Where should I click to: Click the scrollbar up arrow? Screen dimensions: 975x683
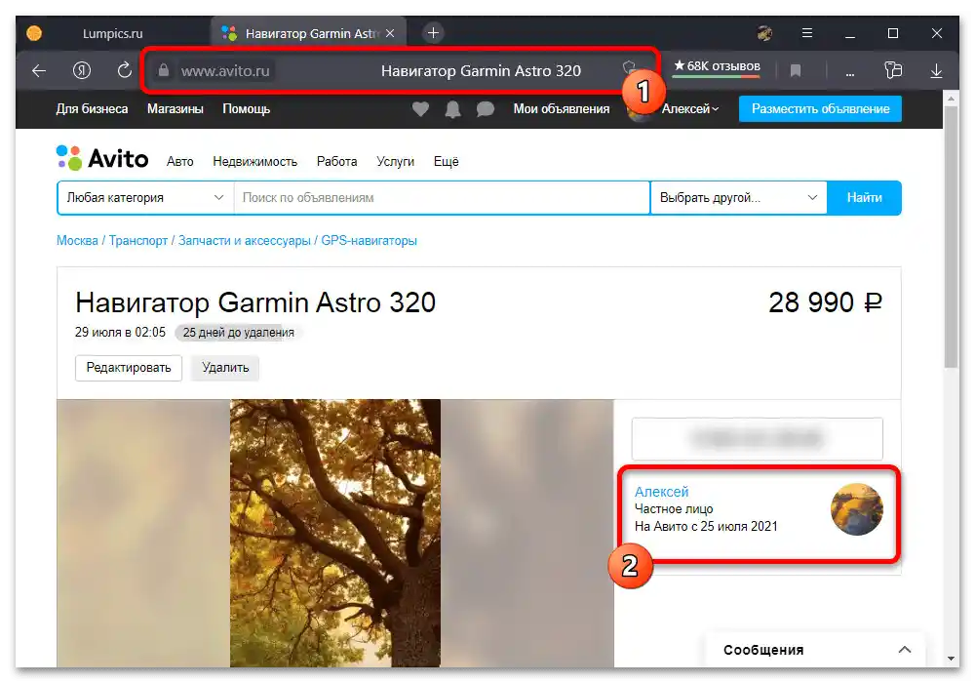click(951, 99)
